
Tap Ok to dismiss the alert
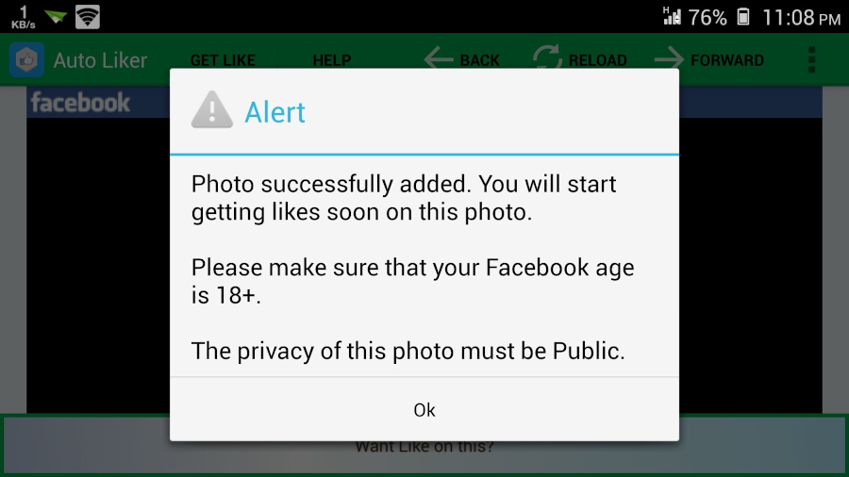pyautogui.click(x=424, y=409)
